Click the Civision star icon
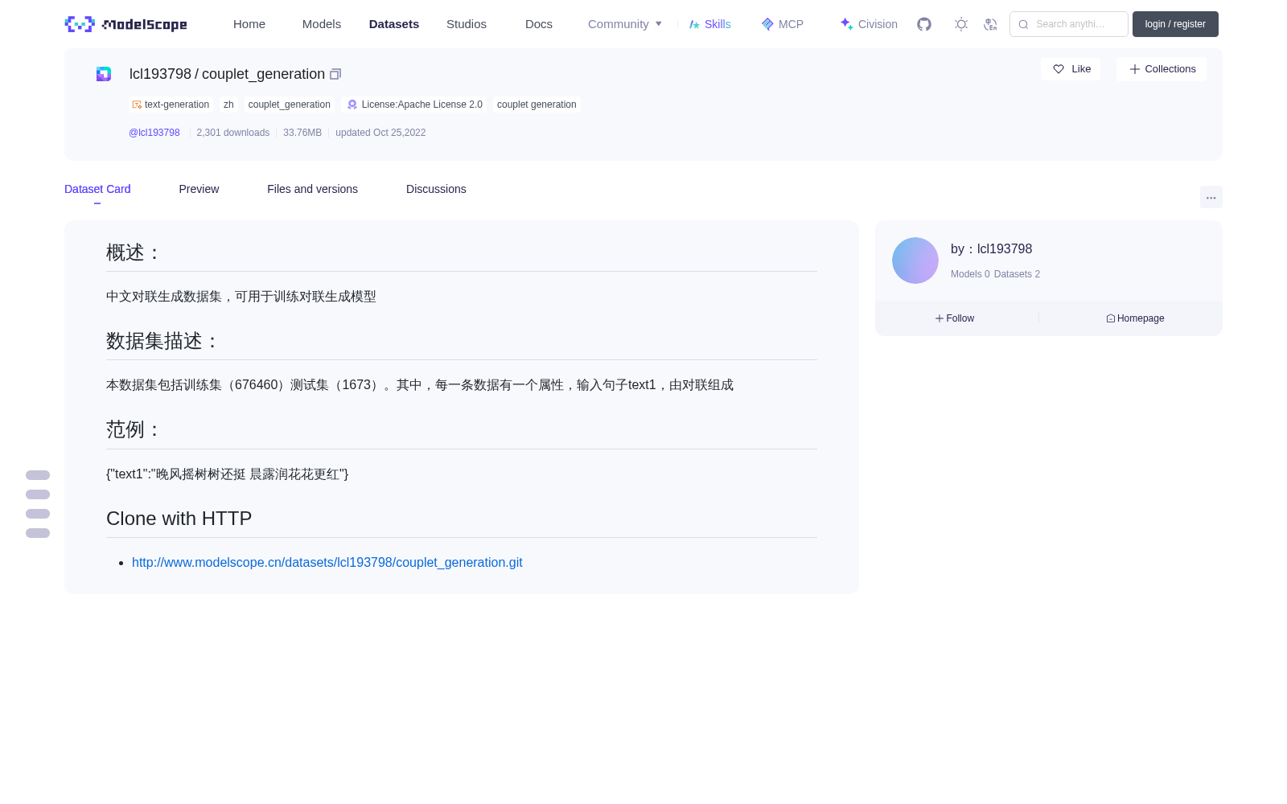Viewport: 1287px width, 804px height. coord(847,24)
